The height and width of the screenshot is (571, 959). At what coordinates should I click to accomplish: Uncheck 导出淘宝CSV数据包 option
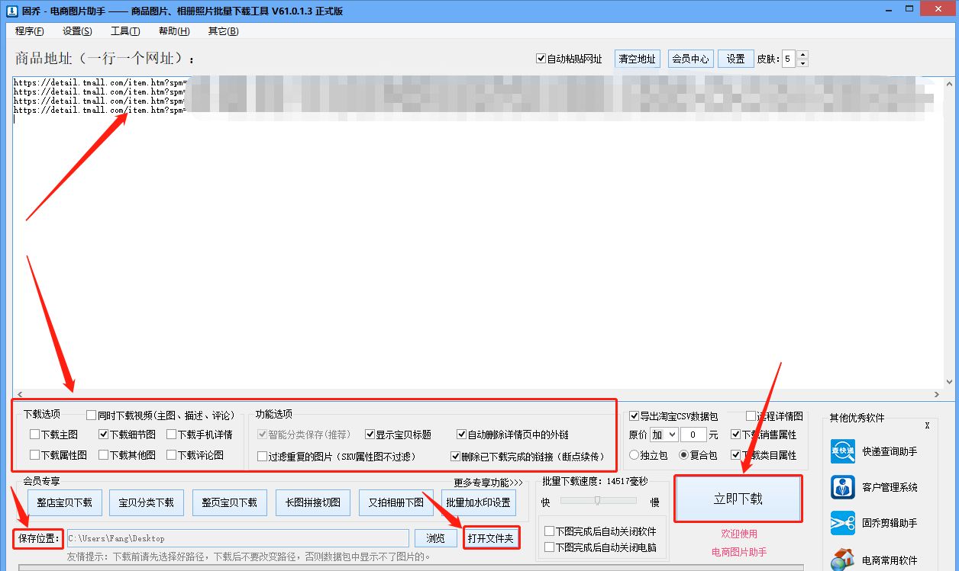(x=634, y=416)
